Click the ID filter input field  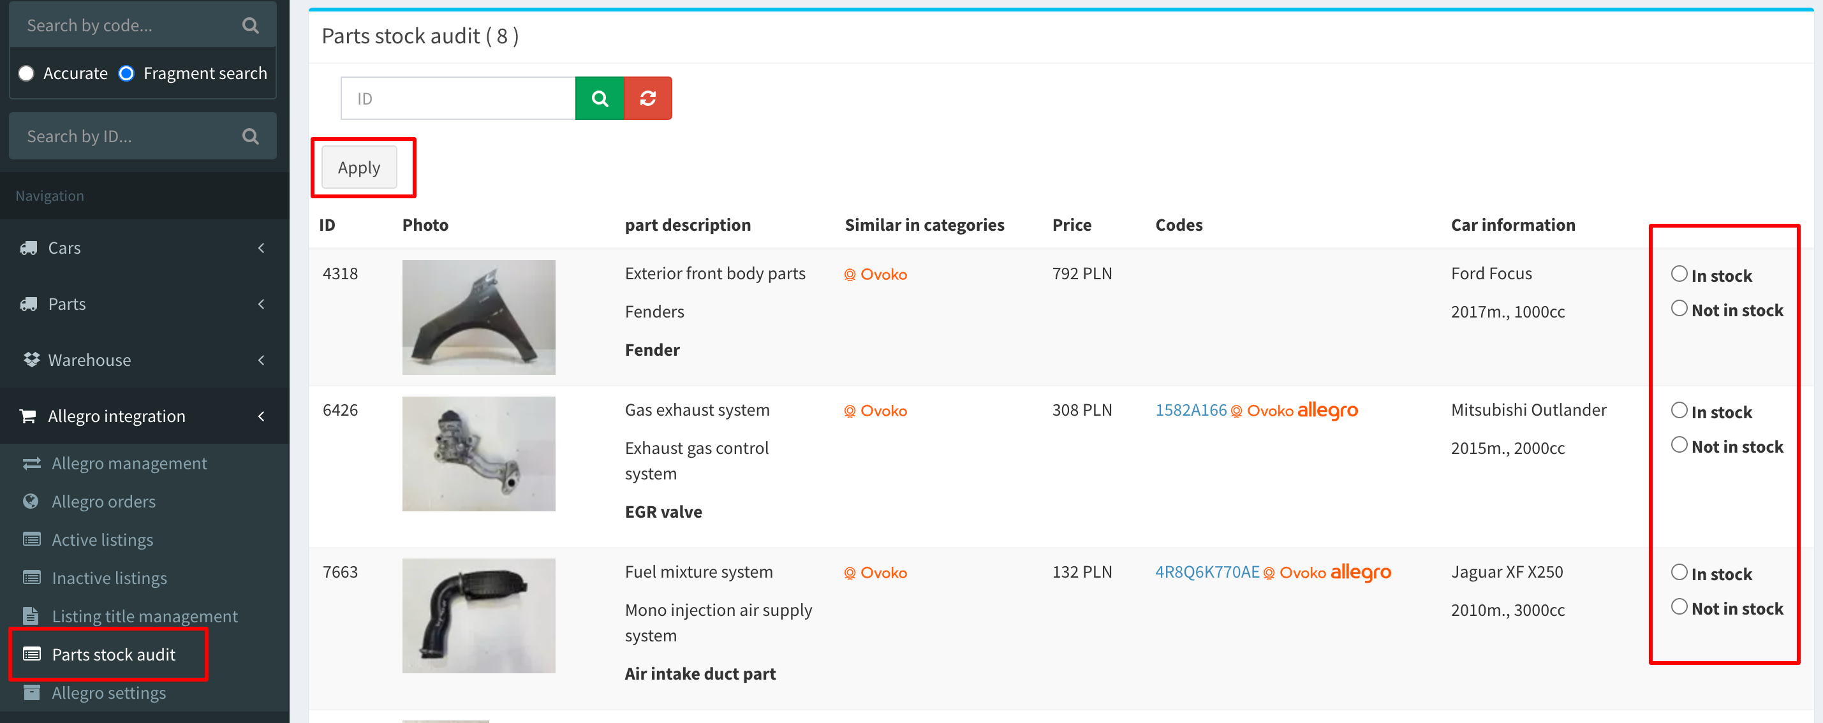click(x=458, y=98)
